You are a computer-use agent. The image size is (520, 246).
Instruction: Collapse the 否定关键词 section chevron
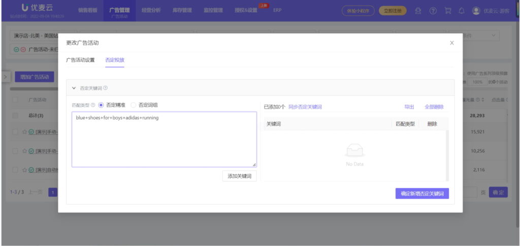(74, 88)
